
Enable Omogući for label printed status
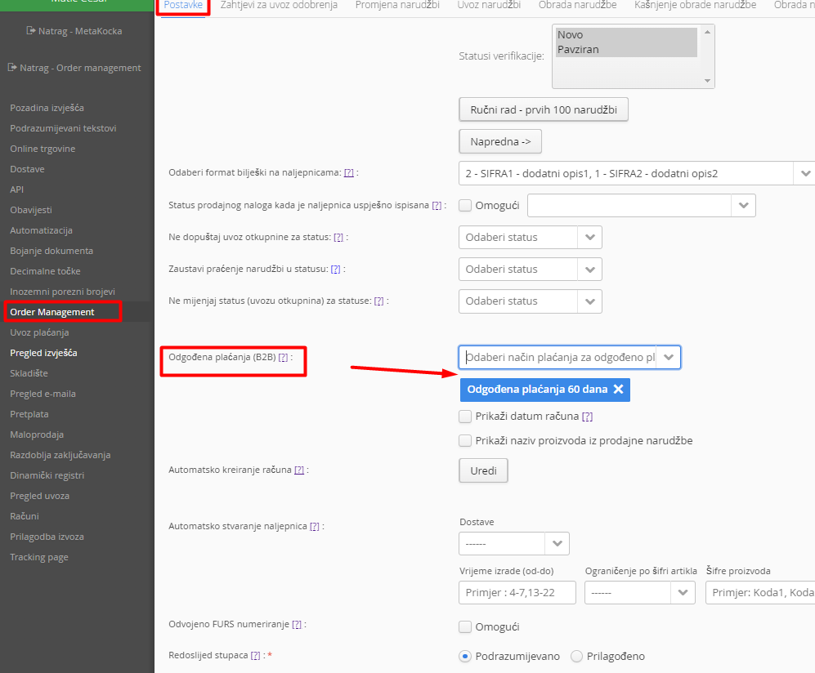click(465, 206)
